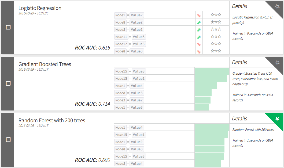Click ROC AUC: 0.615 score

point(93,48)
